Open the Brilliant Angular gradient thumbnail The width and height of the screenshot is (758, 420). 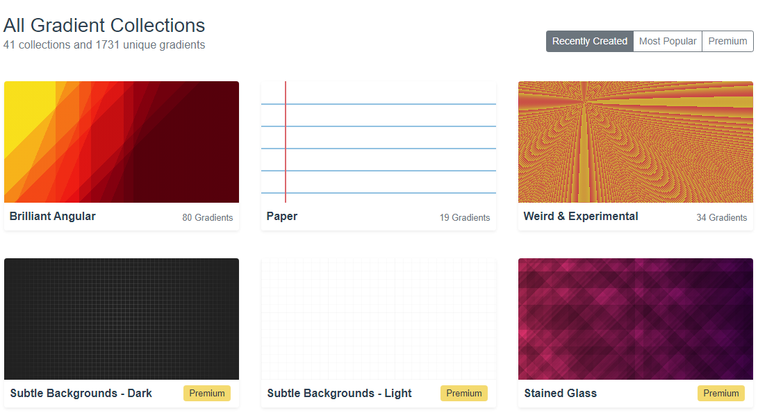coord(122,142)
